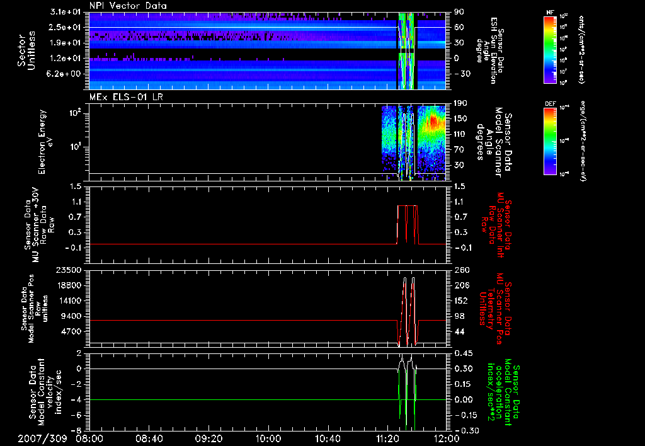The height and width of the screenshot is (446, 645).
Task: Click the '09:20' time axis label
Action: coord(208,438)
